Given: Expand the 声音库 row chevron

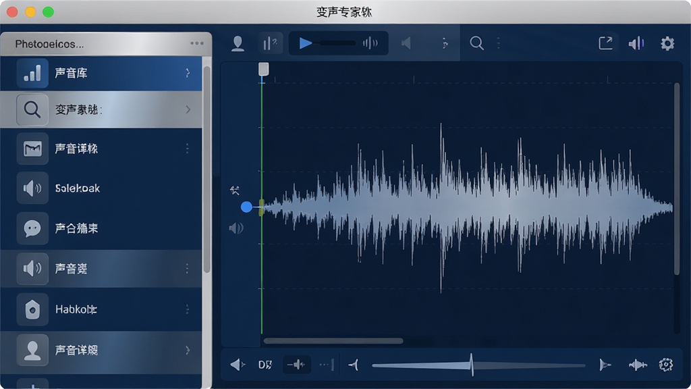Looking at the screenshot, I should tap(188, 73).
